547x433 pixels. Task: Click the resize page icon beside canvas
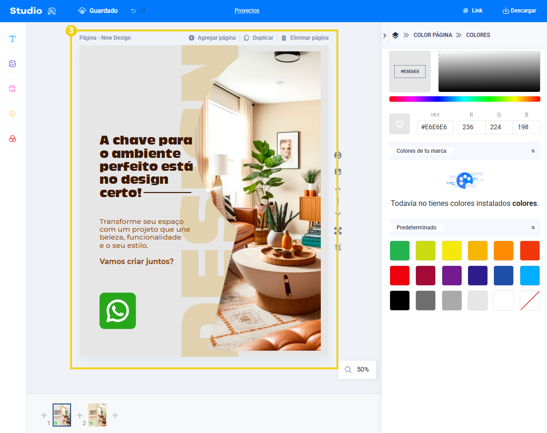(338, 247)
